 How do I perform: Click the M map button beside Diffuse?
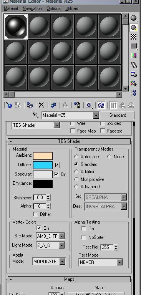pyautogui.click(x=56, y=165)
